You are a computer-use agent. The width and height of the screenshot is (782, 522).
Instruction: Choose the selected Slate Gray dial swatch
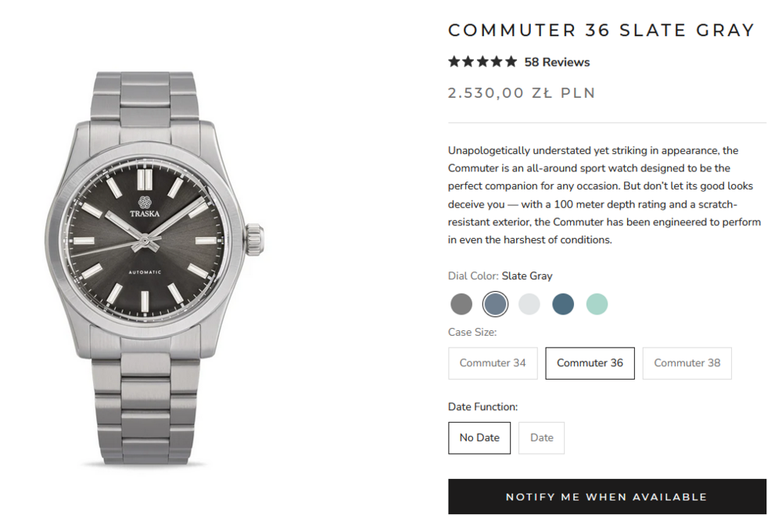tap(495, 304)
